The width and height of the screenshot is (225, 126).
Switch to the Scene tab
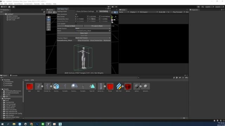pos(50,10)
